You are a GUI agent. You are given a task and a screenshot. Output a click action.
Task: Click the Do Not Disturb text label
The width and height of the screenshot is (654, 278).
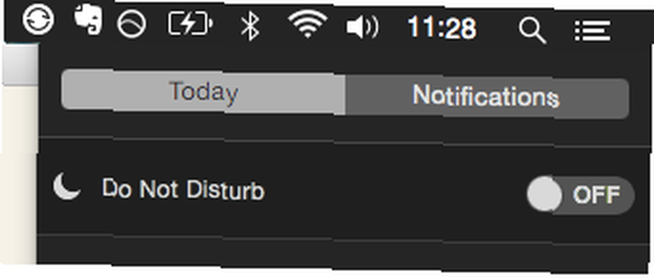183,190
